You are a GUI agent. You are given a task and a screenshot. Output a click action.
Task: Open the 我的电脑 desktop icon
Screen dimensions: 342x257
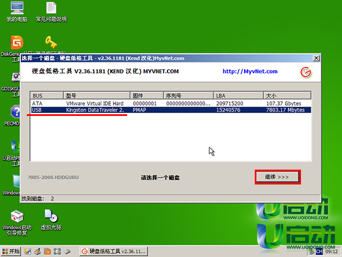click(x=17, y=12)
